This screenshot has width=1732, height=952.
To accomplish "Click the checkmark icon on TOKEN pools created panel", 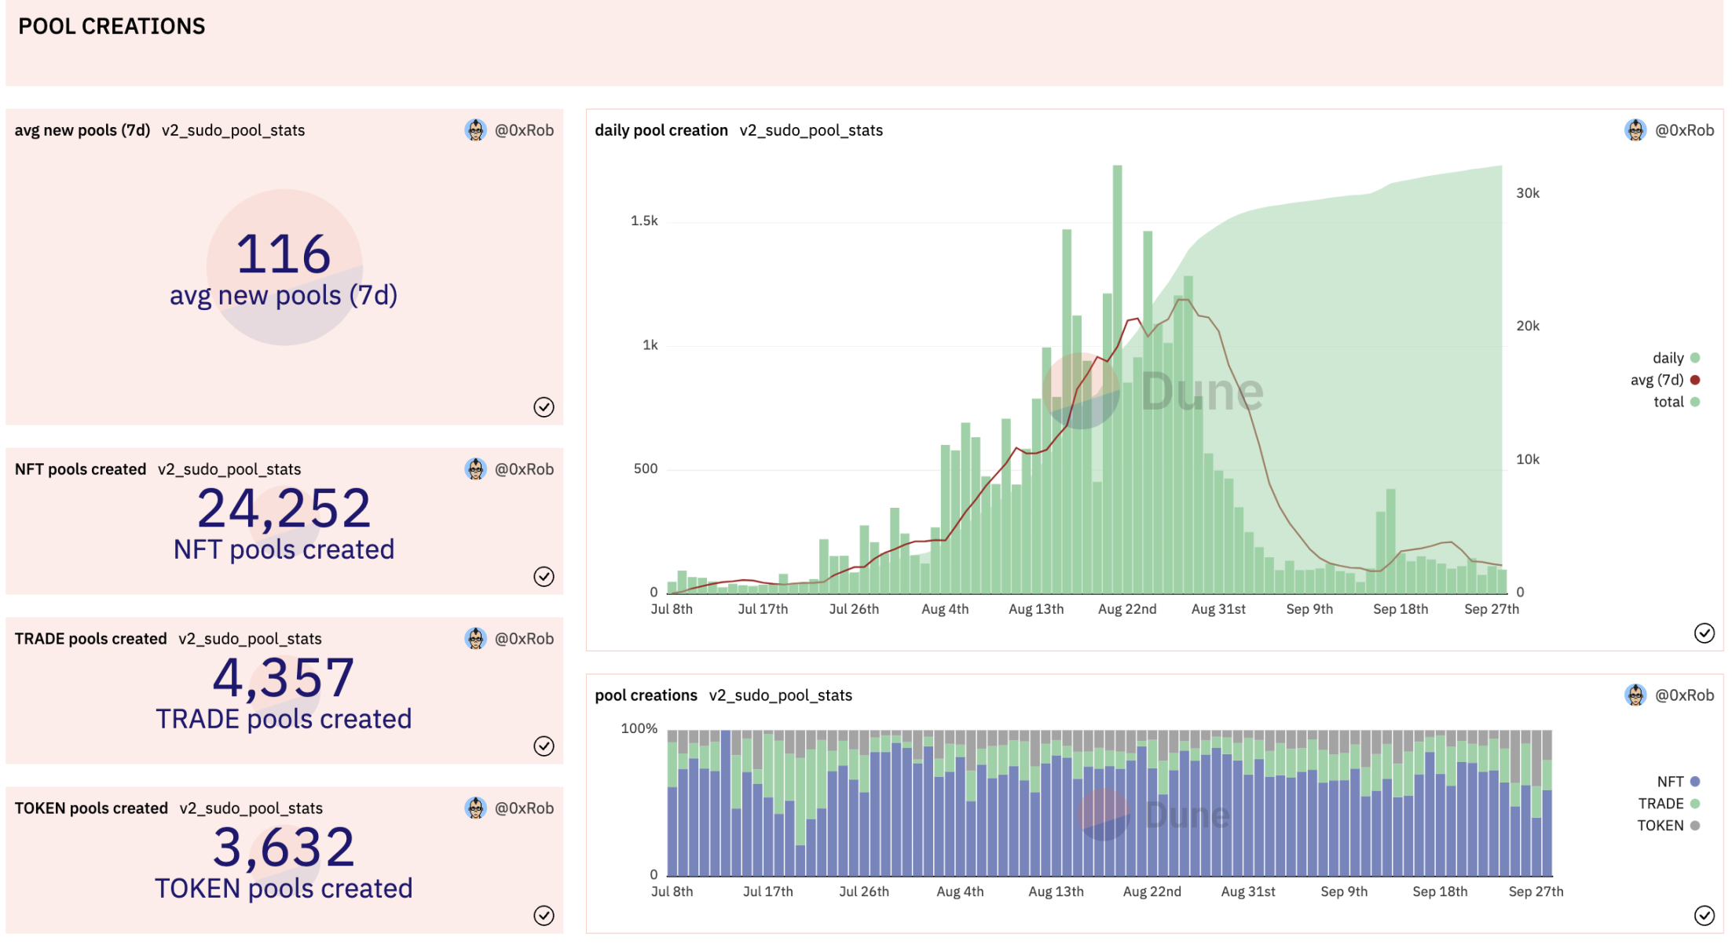I will pyautogui.click(x=544, y=915).
